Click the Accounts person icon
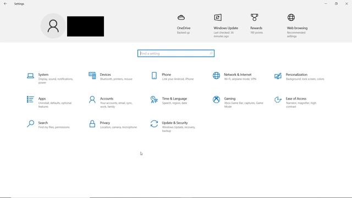Viewport: 352px width, 198px height. click(92, 100)
